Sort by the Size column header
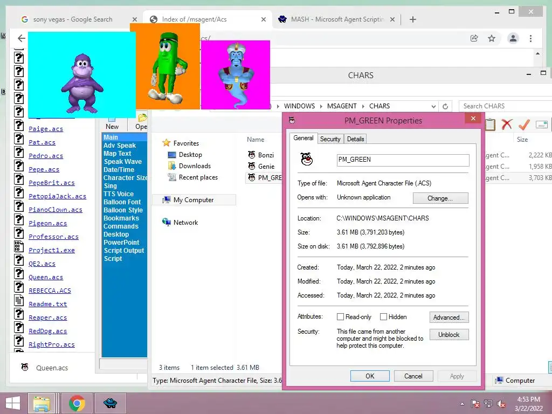Viewport: 552px width, 414px height. pyautogui.click(x=522, y=140)
